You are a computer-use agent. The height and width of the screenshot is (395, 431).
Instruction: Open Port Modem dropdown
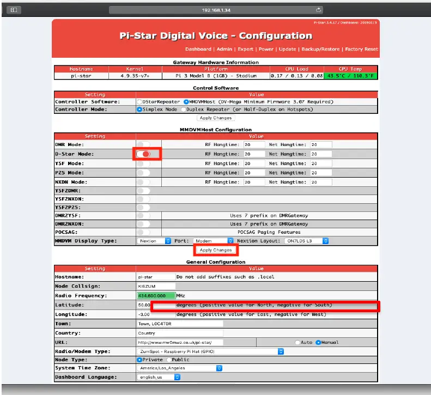[x=213, y=241]
